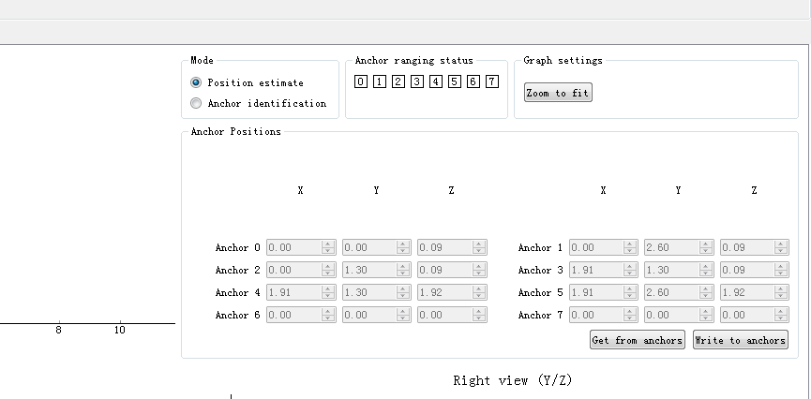Click anchor ranging status box 1
811x399 pixels.
[380, 81]
